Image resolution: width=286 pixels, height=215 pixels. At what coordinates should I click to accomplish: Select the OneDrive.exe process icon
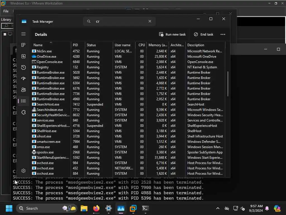click(34, 57)
